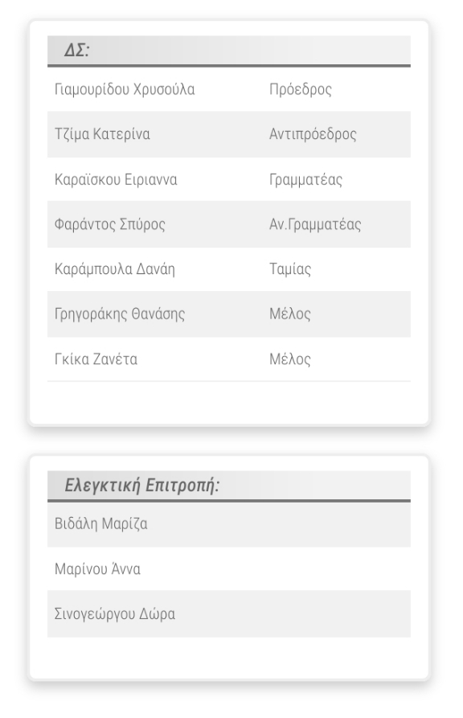Click Μέλος next to Γρηγοράκης Θανάσης

[290, 314]
